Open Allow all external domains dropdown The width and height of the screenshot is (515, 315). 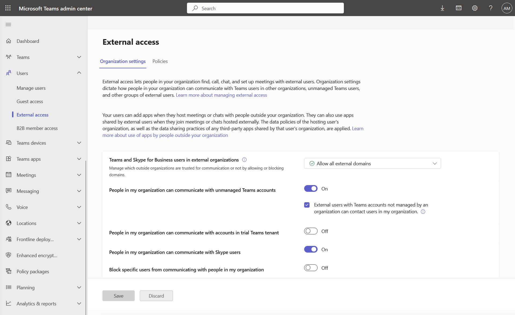372,163
